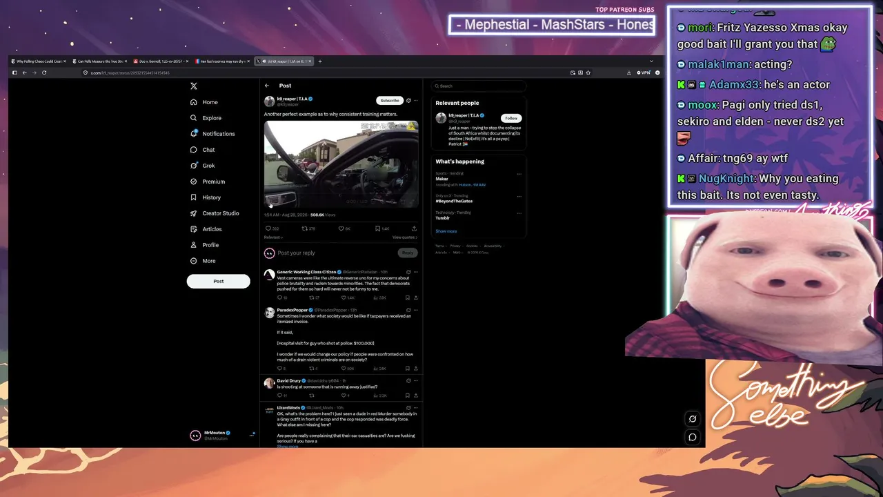Bookmark ParadoxPopper's reply
The height and width of the screenshot is (497, 883).
coord(408,369)
